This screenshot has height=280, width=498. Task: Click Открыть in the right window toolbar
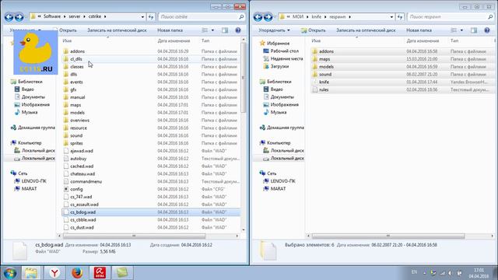314,30
